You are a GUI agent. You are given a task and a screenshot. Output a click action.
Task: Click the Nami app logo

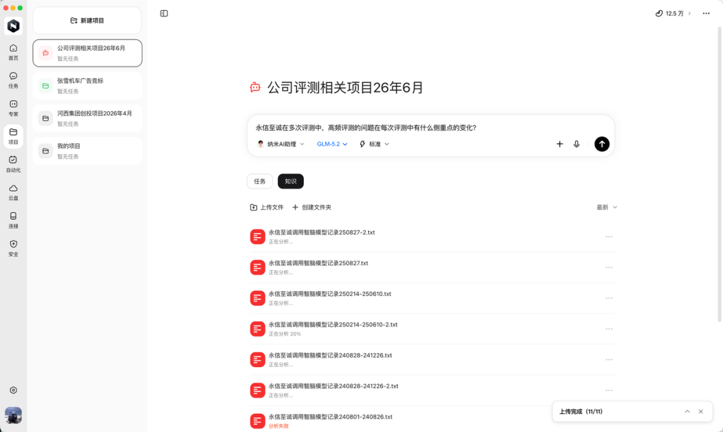[13, 26]
